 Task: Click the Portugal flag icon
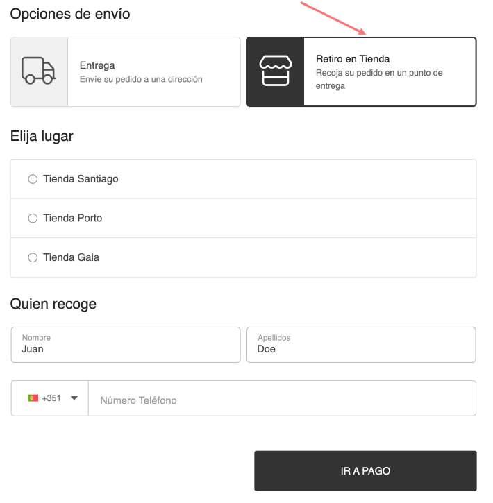(33, 398)
